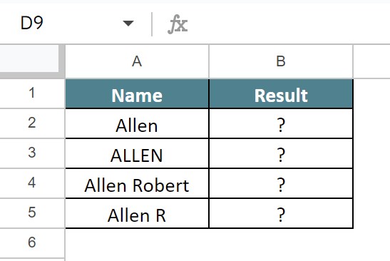The width and height of the screenshot is (390, 261).
Task: Select the cell containing Allen R
Action: coord(137,213)
